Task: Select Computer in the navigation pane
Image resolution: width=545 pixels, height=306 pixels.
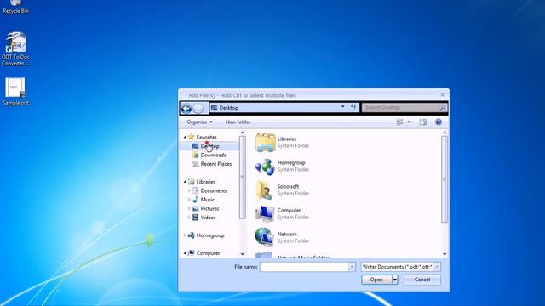Action: click(208, 253)
